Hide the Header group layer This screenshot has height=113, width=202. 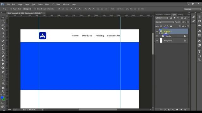(x=157, y=36)
